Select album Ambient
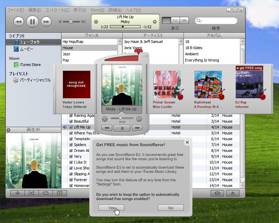The image size is (279, 223). 212,54
